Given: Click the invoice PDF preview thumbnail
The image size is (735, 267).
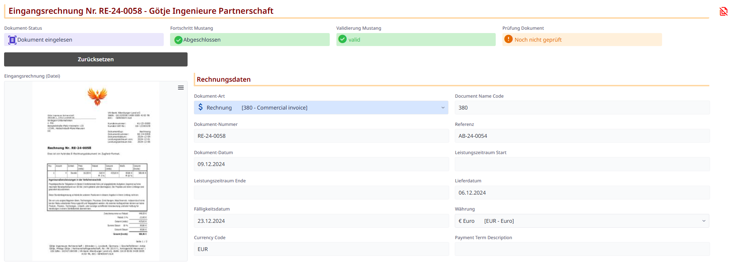Looking at the screenshot, I should 96,171.
